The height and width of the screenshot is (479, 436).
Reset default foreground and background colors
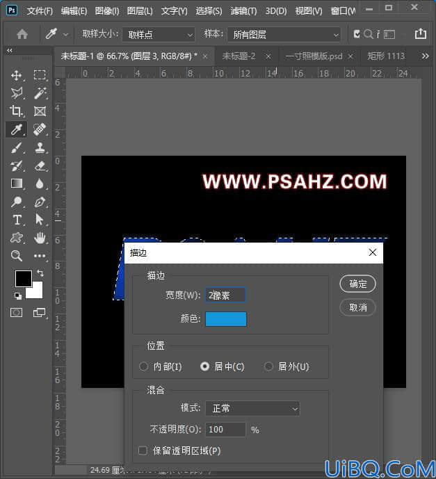(x=18, y=295)
